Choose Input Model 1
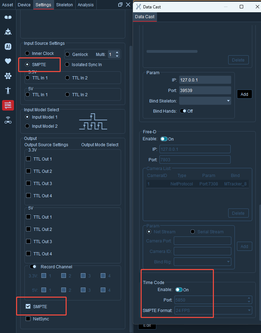 point(27,117)
